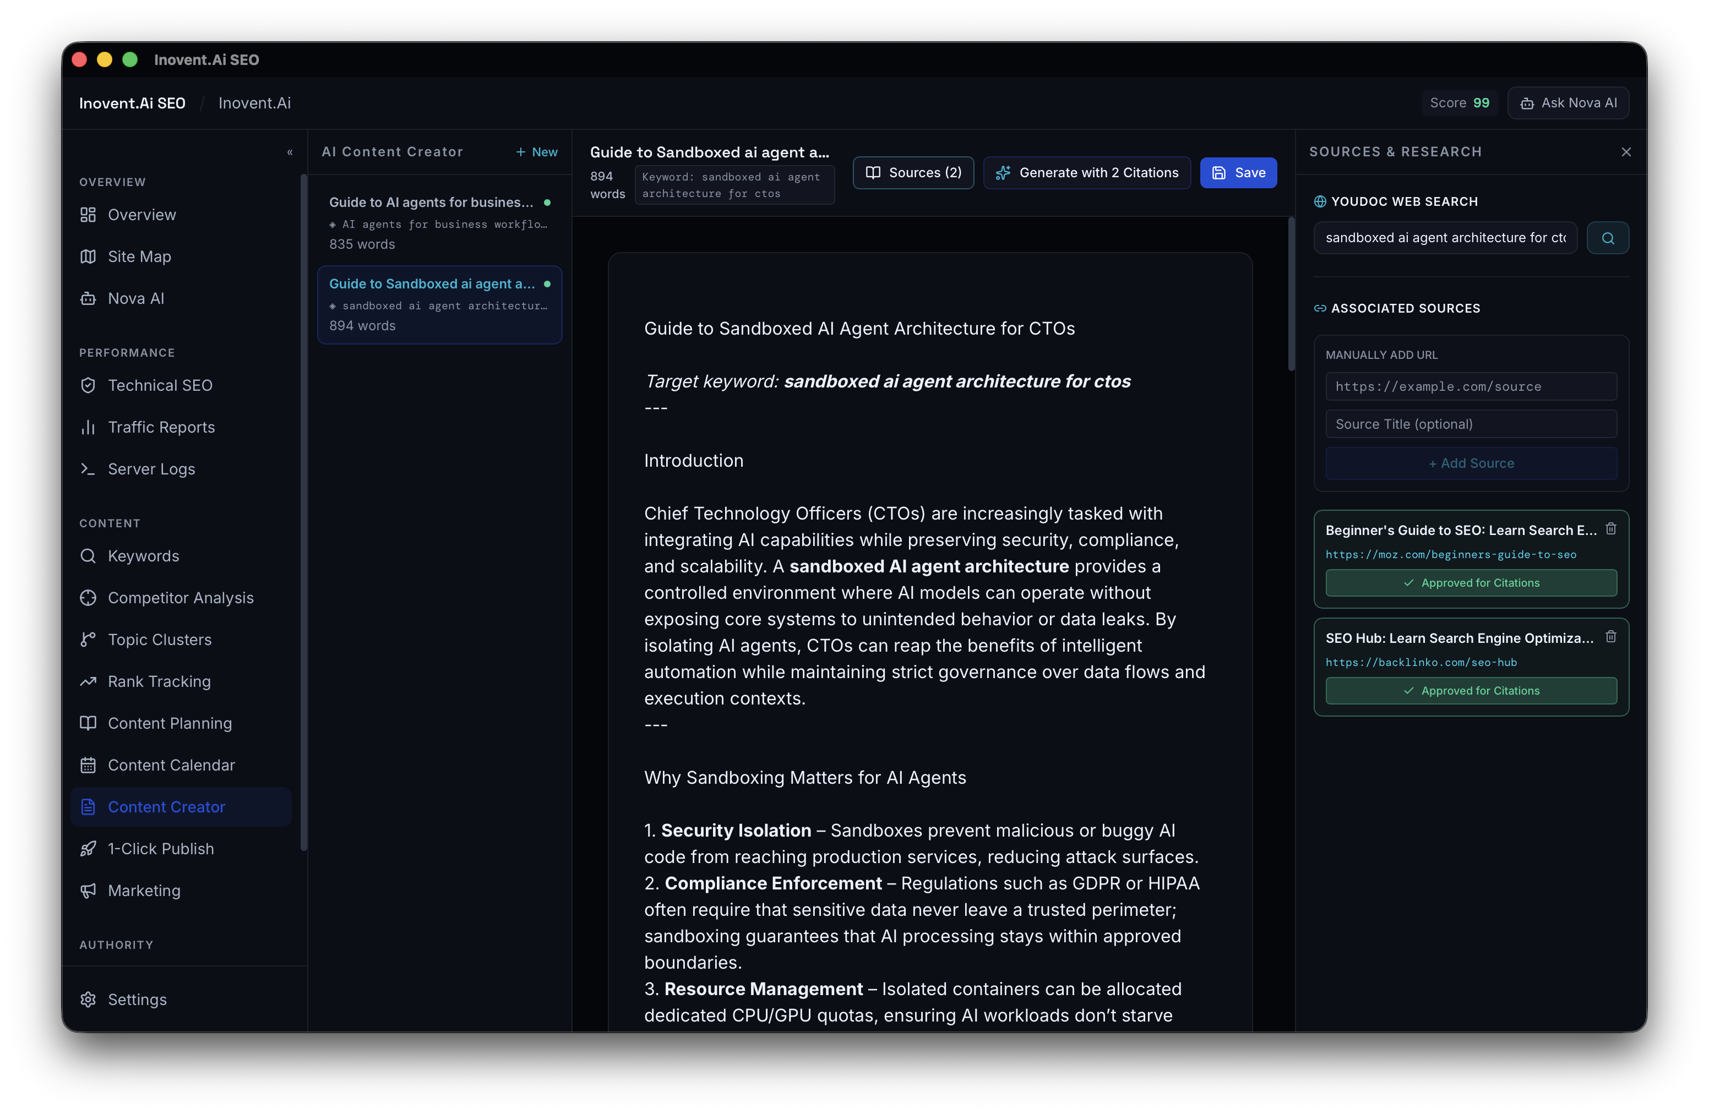Open Technical SEO from sidebar

coord(181,385)
